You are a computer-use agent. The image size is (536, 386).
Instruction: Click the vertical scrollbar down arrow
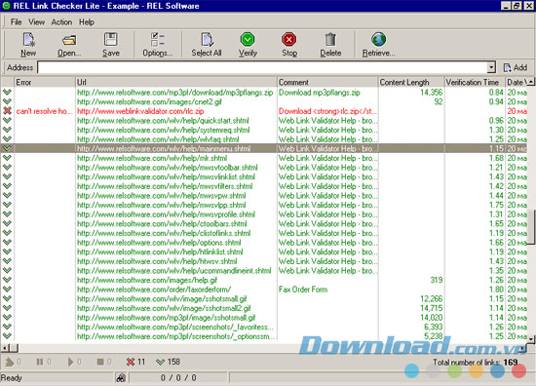530,339
